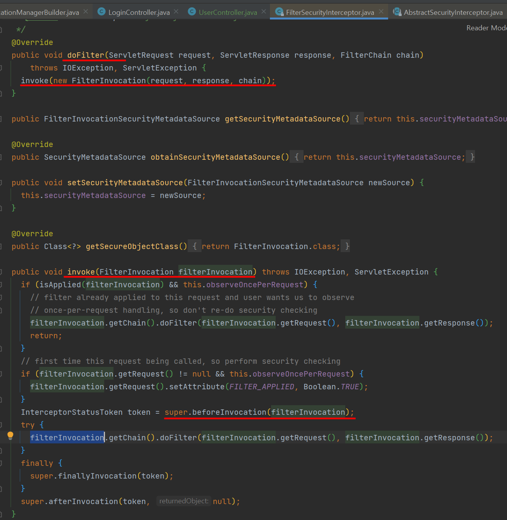Click IOException in doFilter's throws clause
This screenshot has height=520, width=507.
point(88,68)
